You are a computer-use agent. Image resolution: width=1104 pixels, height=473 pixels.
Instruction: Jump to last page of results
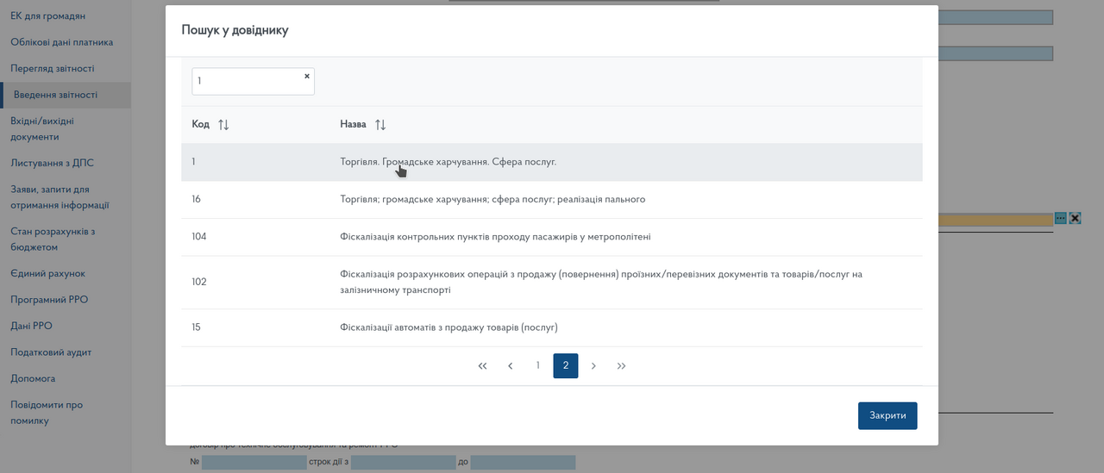click(x=621, y=366)
